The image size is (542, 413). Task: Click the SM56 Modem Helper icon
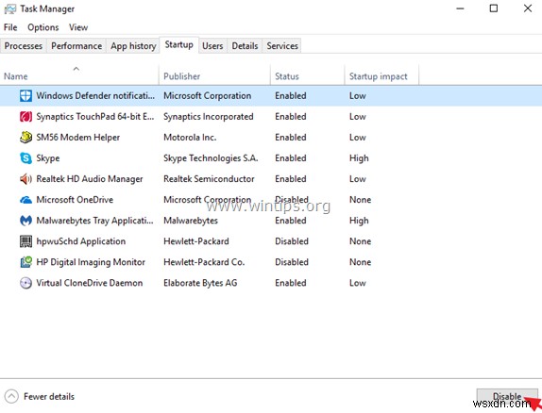25,138
